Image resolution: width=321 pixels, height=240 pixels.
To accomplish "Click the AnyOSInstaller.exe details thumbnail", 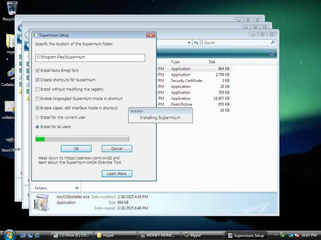I will coord(42,202).
